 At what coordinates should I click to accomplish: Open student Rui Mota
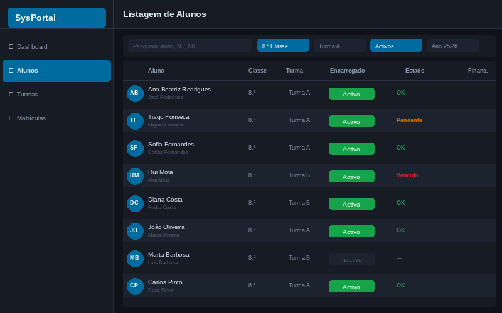pos(161,172)
